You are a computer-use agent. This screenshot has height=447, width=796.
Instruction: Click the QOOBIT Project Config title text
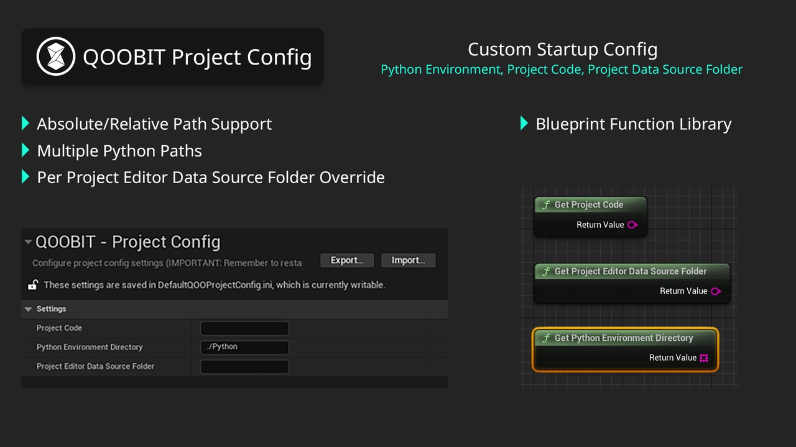197,56
